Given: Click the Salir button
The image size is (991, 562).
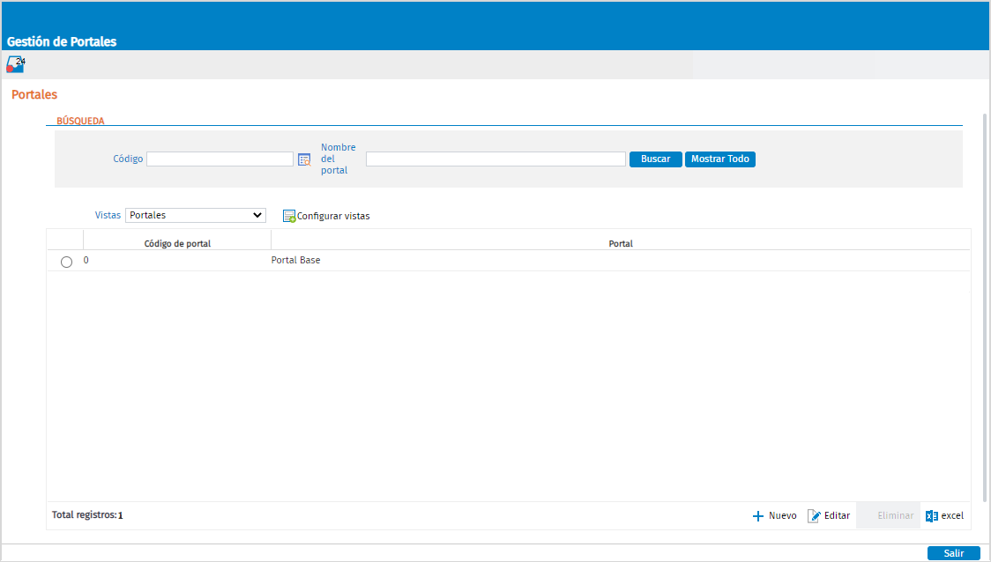Looking at the screenshot, I should [x=954, y=553].
